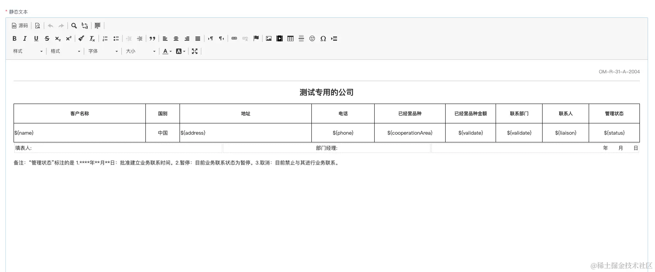Maximize the editor area
Screen dimensions: 655x272
click(195, 51)
